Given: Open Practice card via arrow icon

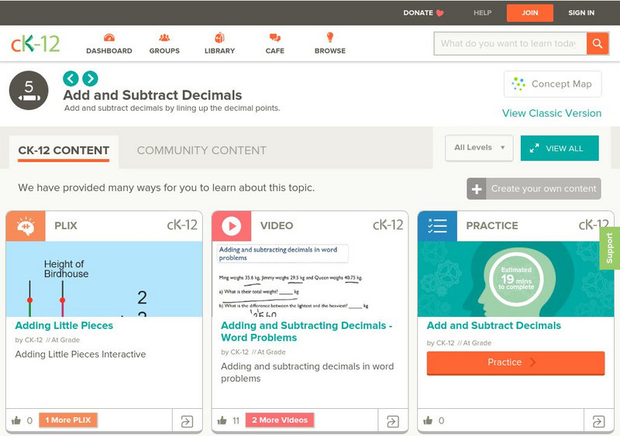Looking at the screenshot, I should 598,421.
